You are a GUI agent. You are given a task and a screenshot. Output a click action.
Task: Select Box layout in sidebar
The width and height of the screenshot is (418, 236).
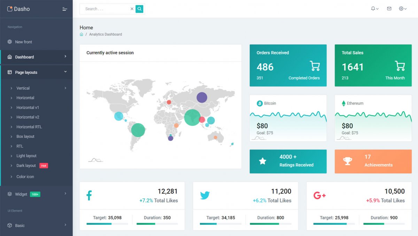[25, 137]
